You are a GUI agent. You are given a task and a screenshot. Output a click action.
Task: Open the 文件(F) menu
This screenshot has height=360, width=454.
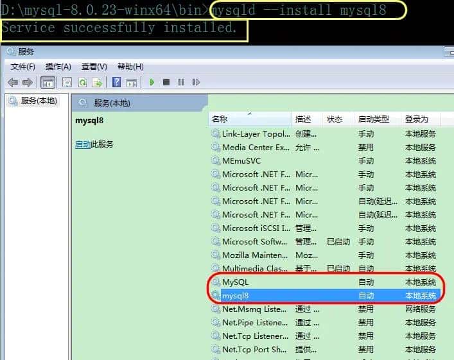(x=23, y=67)
